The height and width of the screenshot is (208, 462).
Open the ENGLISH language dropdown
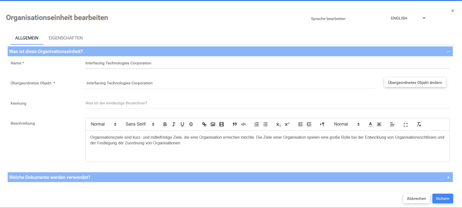[408, 18]
